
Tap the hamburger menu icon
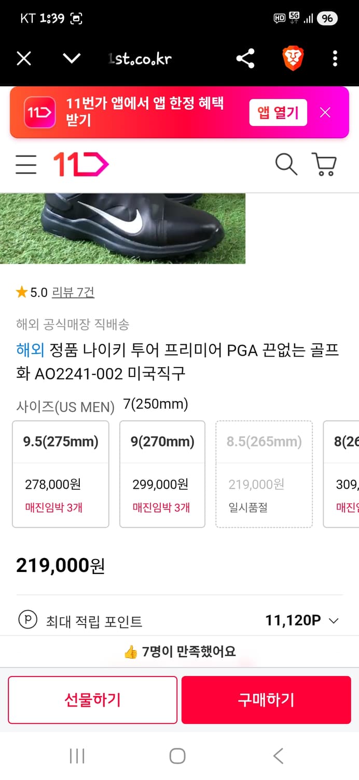click(x=26, y=164)
